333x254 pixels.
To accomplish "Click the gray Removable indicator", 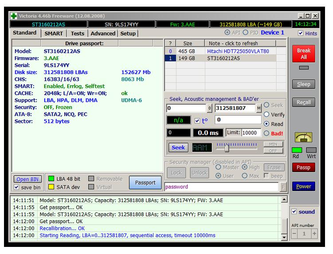I will click(x=91, y=178).
